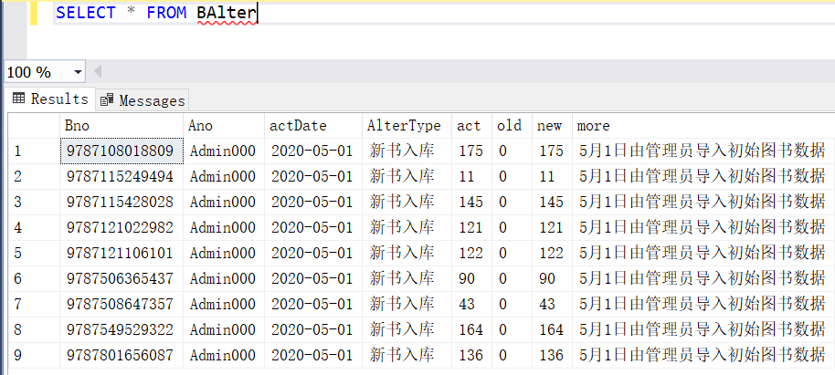Screen dimensions: 835x375
Task: Click the act column header
Action: point(470,126)
